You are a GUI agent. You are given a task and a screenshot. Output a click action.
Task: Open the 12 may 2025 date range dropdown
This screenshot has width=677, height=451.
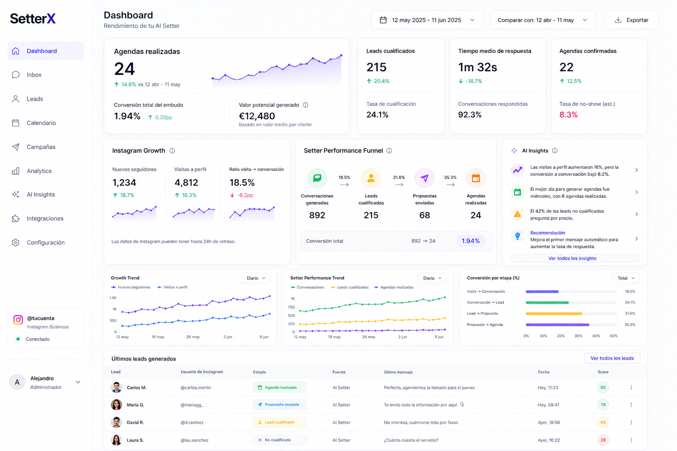[x=427, y=20]
